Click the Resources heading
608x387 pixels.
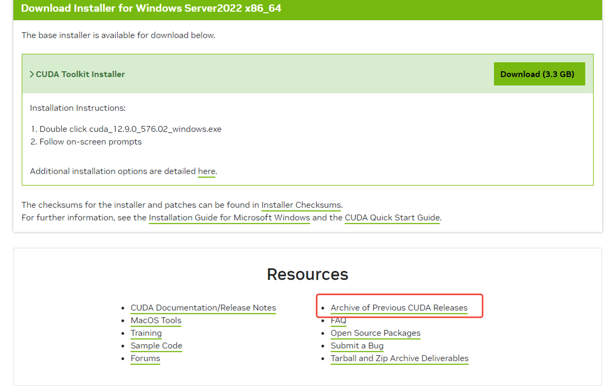[307, 274]
